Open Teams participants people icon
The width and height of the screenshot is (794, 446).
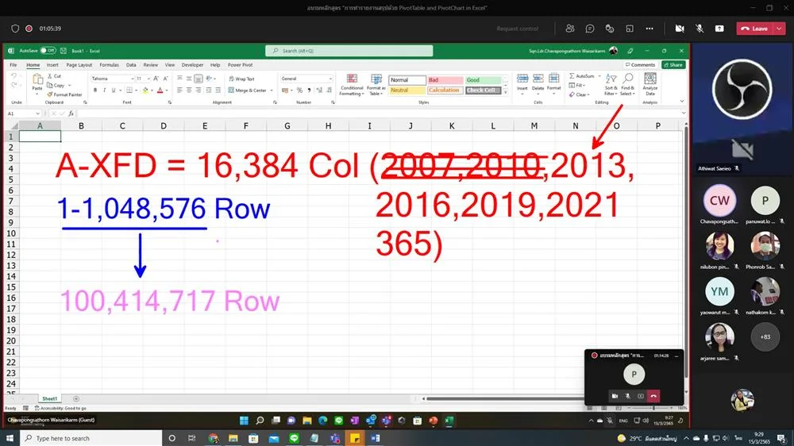point(569,29)
